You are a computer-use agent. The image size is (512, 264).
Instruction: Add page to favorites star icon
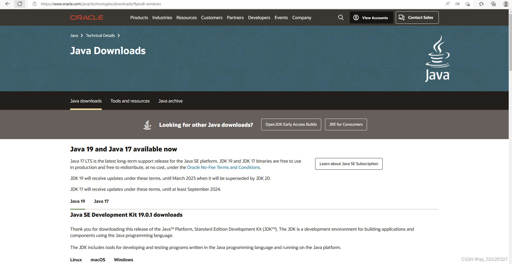pyautogui.click(x=468, y=4)
